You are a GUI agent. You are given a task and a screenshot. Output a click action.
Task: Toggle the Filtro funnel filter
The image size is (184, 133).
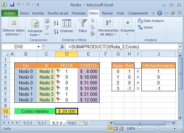click(83, 26)
